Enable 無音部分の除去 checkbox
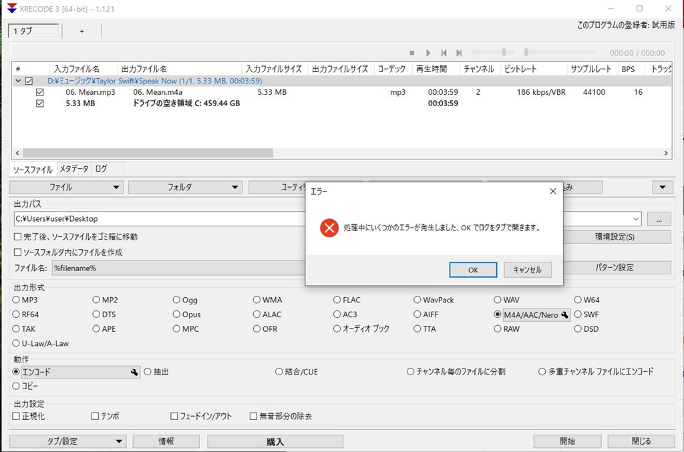684x452 pixels. (x=253, y=416)
